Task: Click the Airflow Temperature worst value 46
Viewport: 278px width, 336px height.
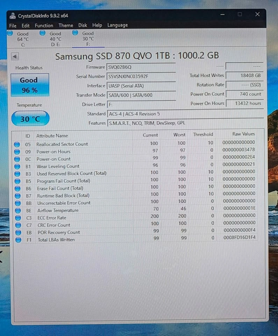Action: click(183, 209)
